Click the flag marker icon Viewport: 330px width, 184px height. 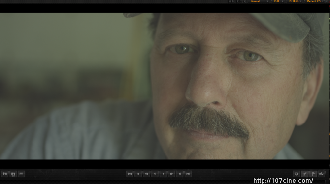pyautogui.click(x=313, y=174)
